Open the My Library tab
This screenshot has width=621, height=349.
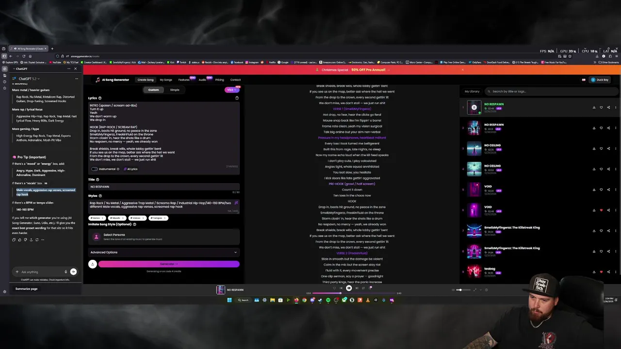pos(472,91)
